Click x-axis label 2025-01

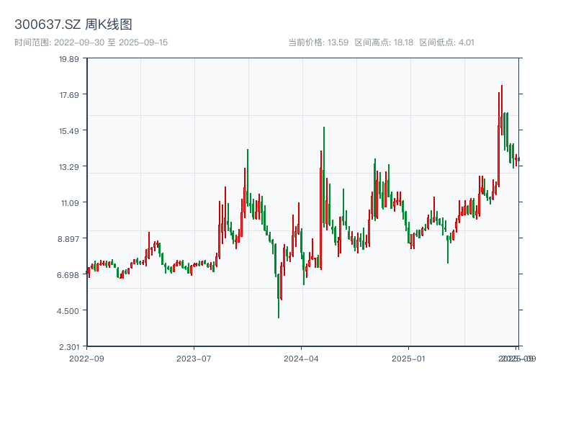tap(408, 359)
